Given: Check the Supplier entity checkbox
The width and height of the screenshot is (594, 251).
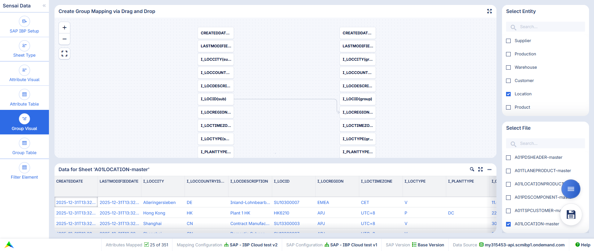Looking at the screenshot, I should pos(508,41).
